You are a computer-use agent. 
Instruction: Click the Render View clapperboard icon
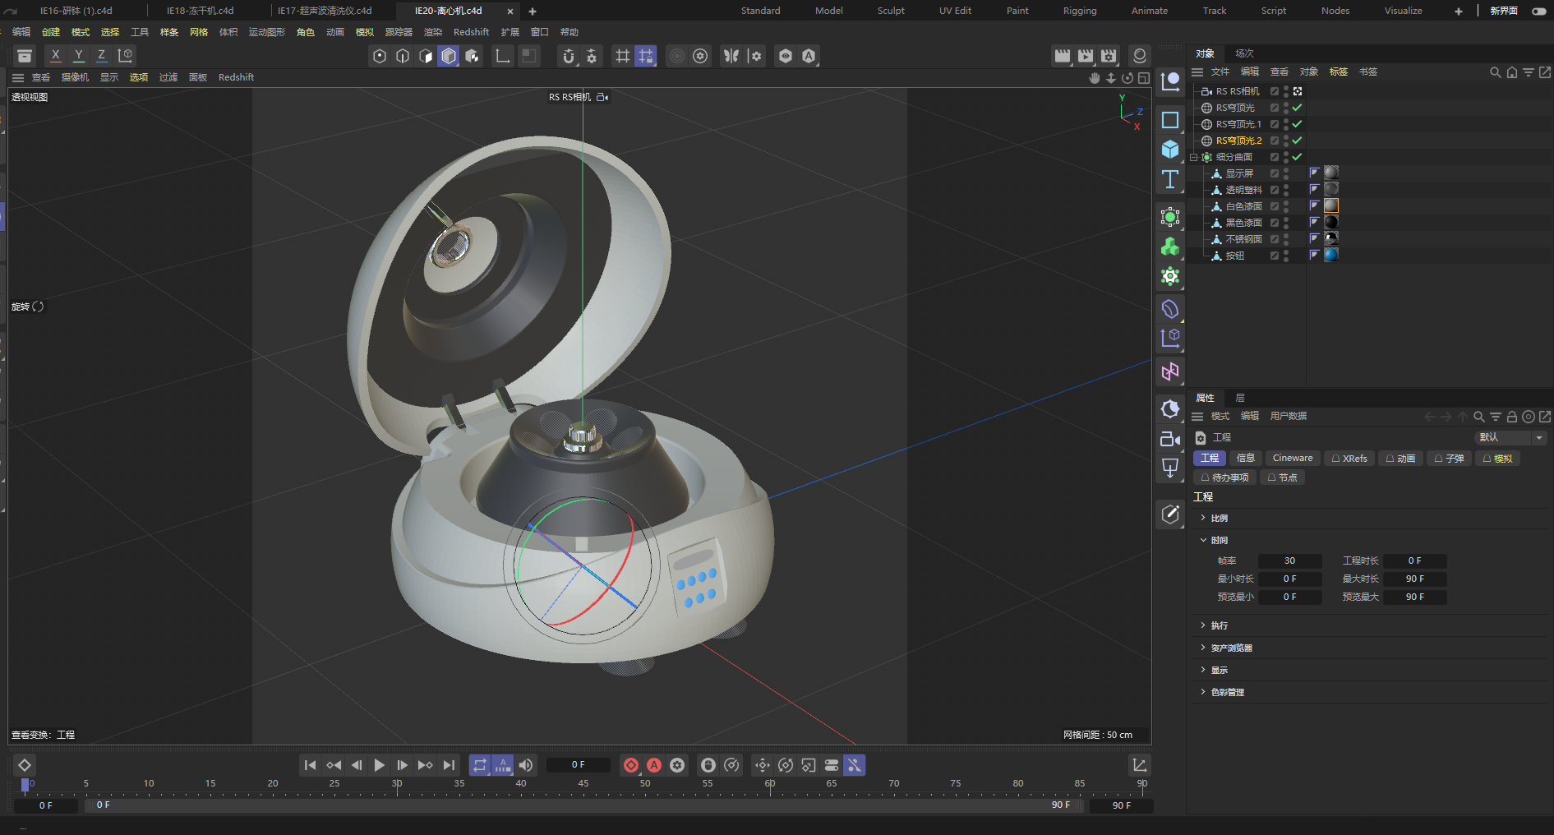pyautogui.click(x=1063, y=56)
